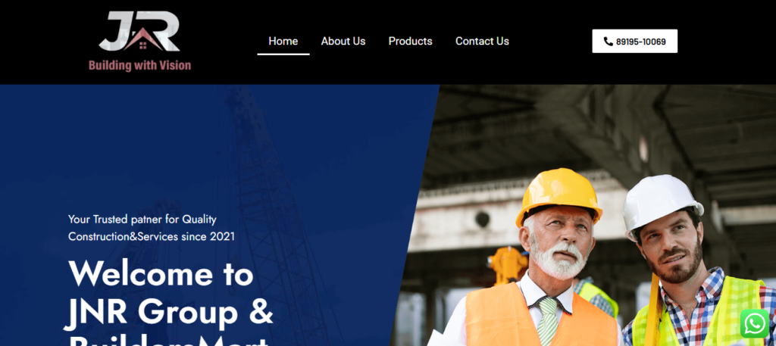
Task: Click the JNR Group & heading line
Action: [169, 313]
